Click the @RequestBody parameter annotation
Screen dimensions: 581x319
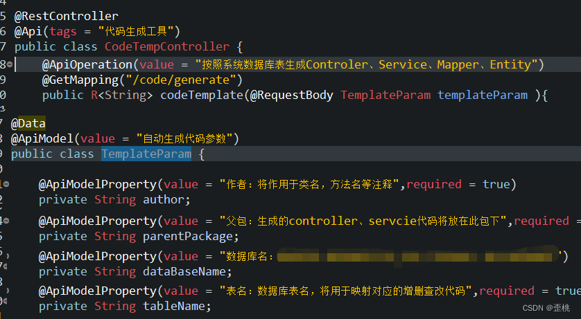pyautogui.click(x=291, y=95)
